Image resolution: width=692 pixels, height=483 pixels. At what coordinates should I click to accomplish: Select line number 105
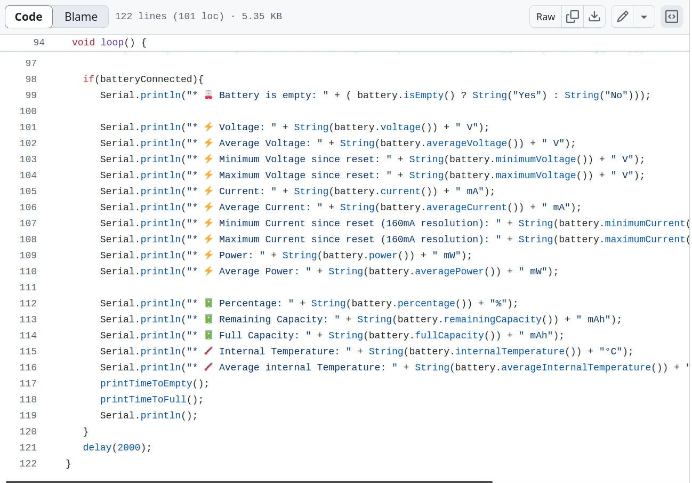pos(28,191)
